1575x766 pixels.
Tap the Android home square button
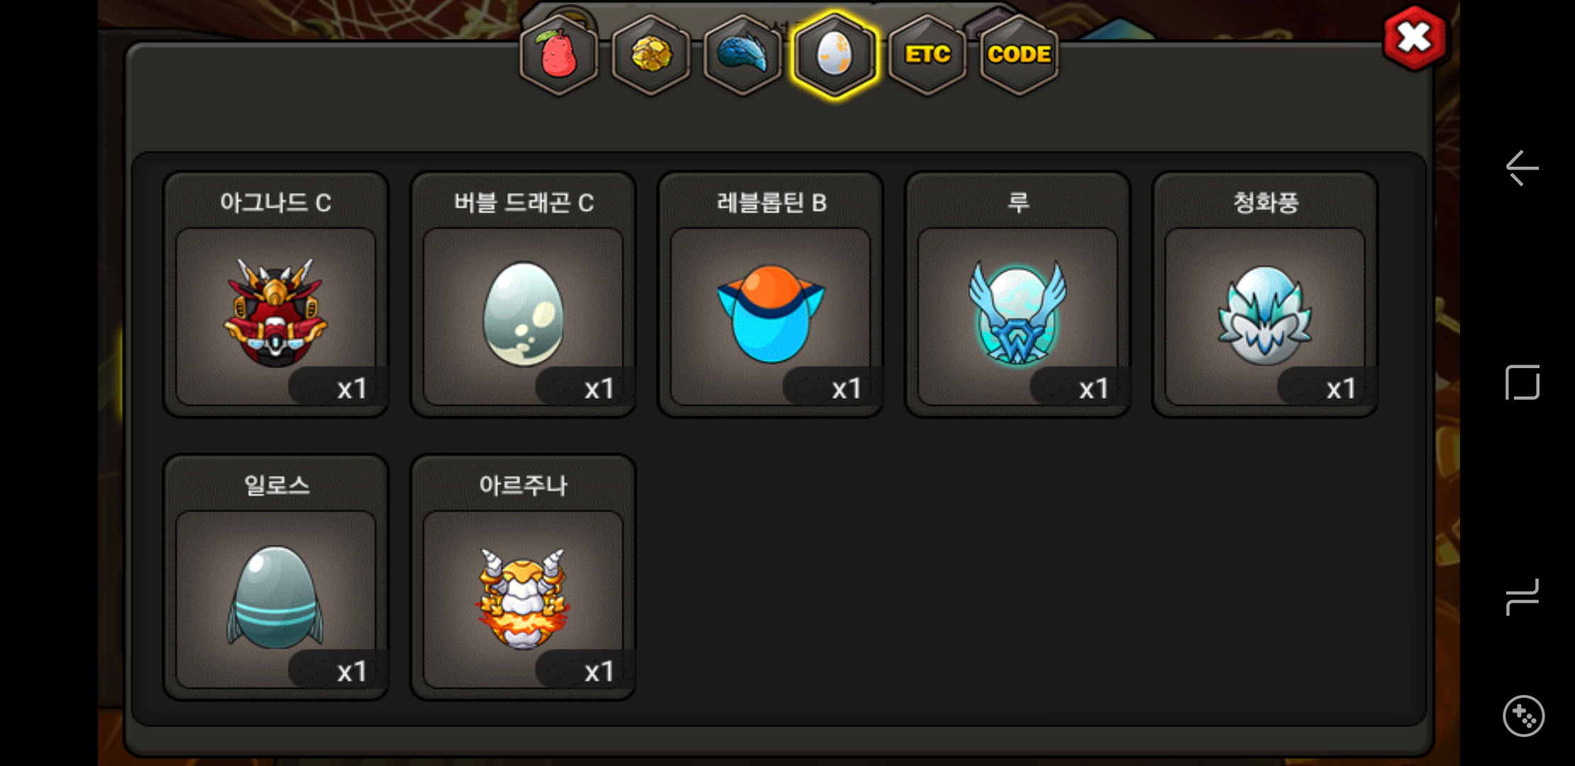(1522, 383)
